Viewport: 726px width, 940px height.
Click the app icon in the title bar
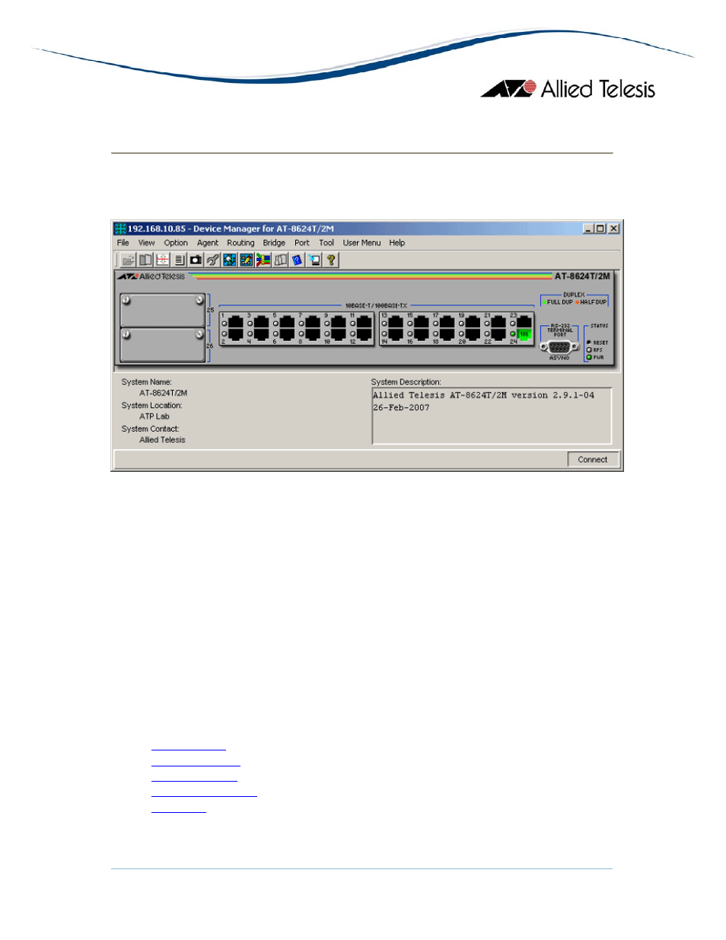tap(120, 228)
